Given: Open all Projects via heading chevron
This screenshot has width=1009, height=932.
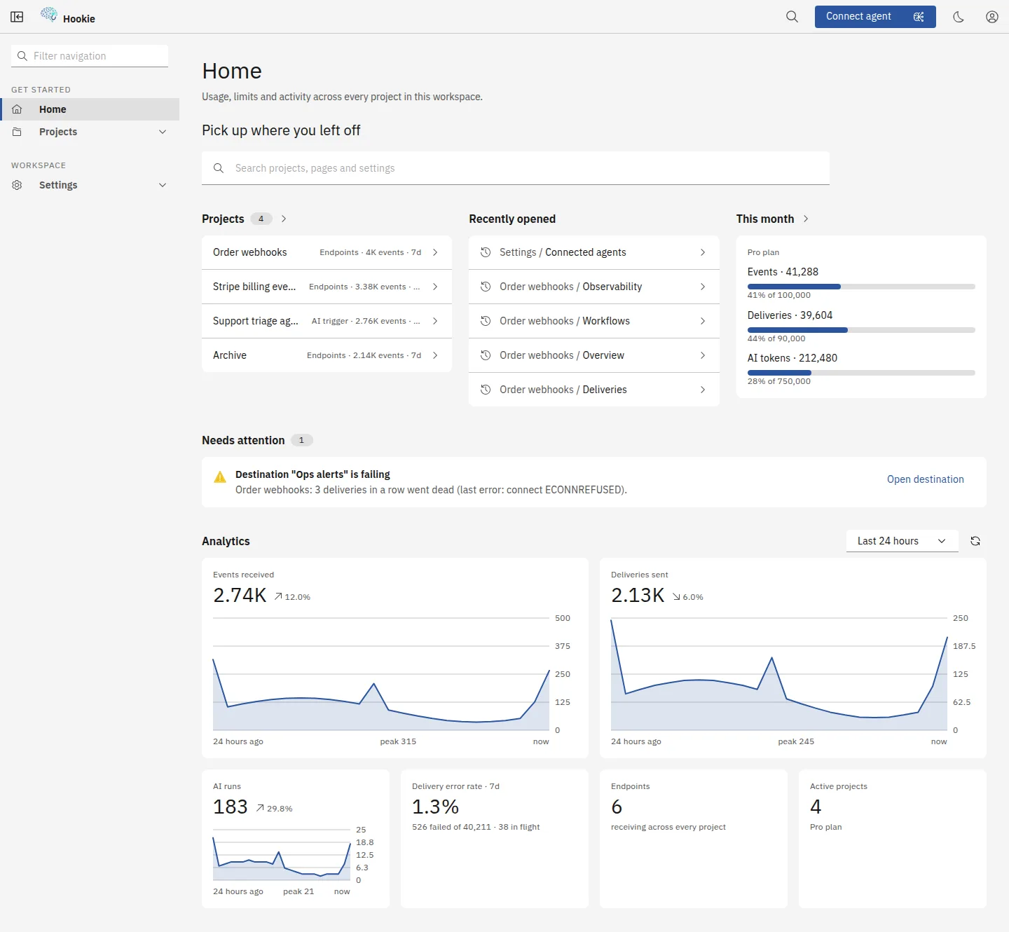Looking at the screenshot, I should click(x=284, y=219).
